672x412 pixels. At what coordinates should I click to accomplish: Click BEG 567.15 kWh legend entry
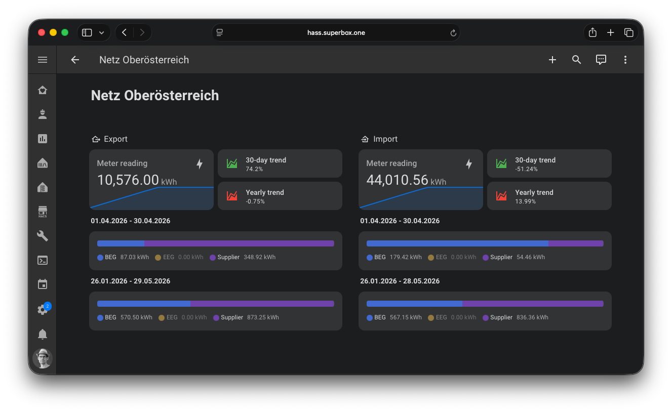394,317
